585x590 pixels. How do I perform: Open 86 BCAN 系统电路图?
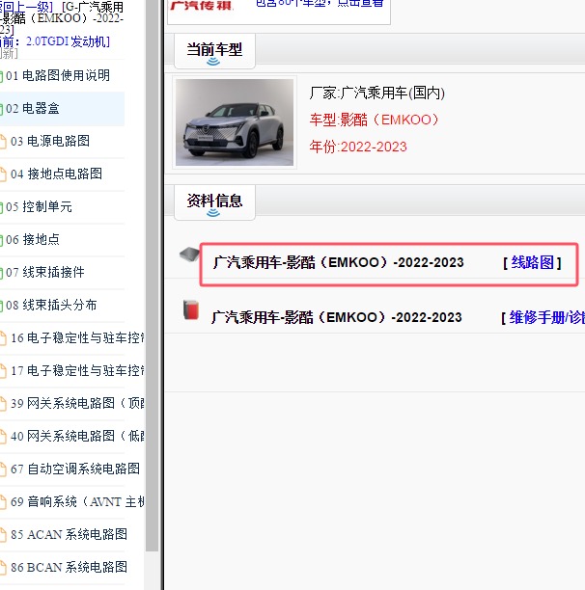[69, 567]
